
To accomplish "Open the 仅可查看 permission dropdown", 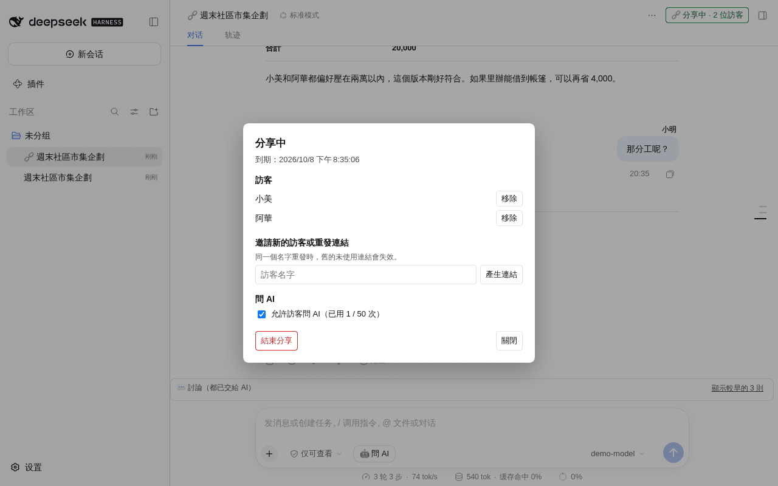I will tap(316, 454).
